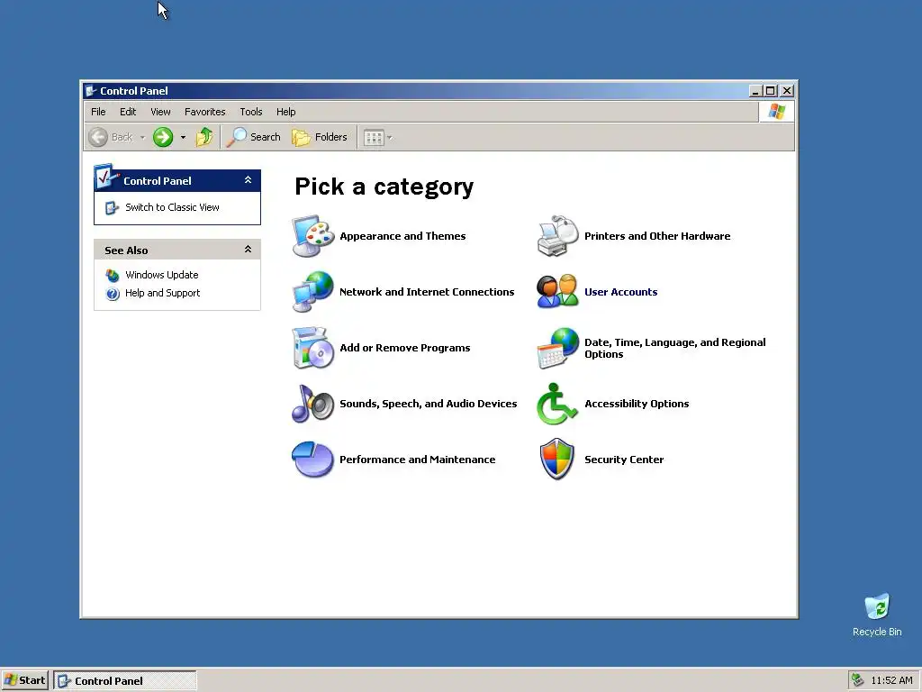
Task: Click the Control Panel taskbar button
Action: tap(125, 681)
